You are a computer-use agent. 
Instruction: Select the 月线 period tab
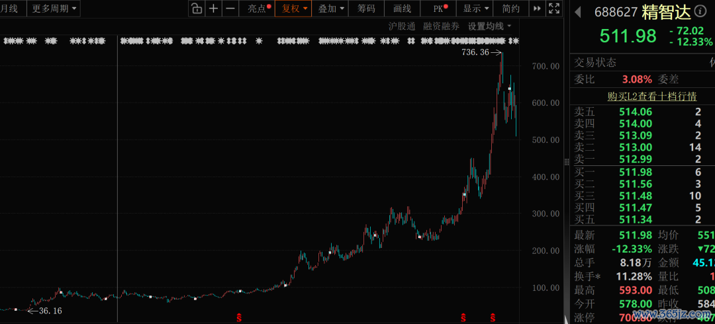click(x=9, y=8)
